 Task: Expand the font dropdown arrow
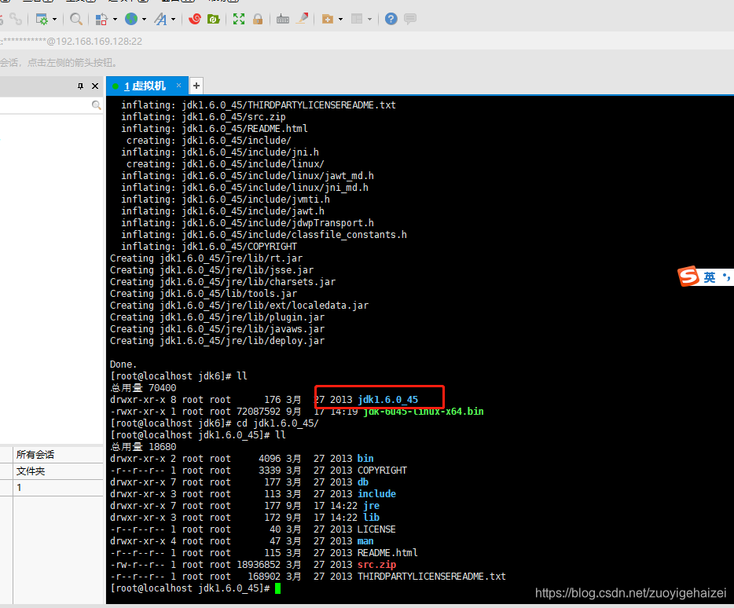[x=173, y=19]
